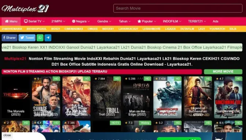Focus the Search Movie input field
The height and width of the screenshot is (140, 246).
click(178, 8)
